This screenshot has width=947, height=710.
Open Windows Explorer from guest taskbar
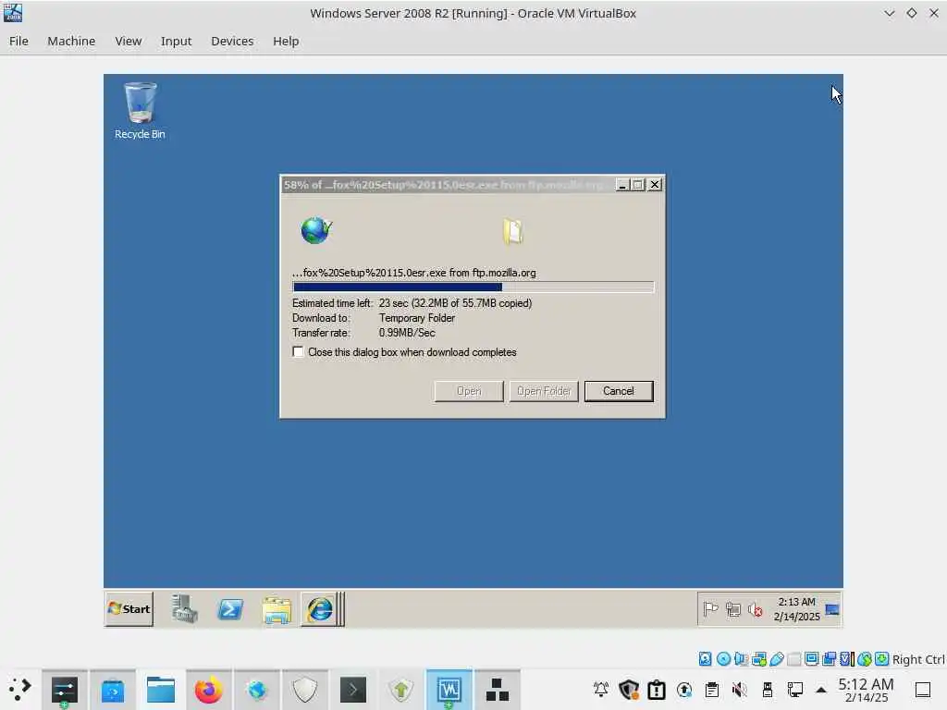tap(277, 610)
